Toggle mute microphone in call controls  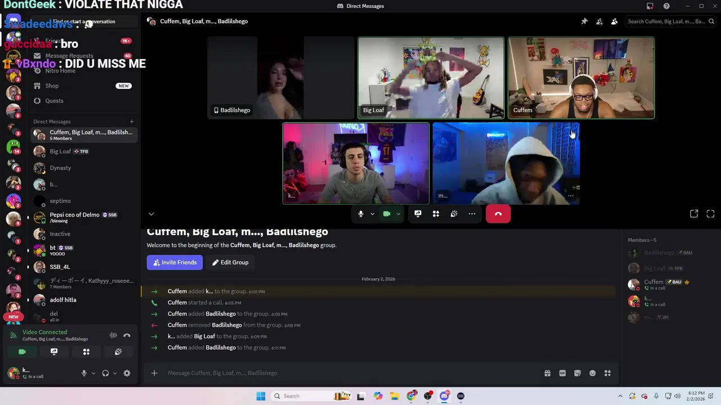(x=360, y=214)
